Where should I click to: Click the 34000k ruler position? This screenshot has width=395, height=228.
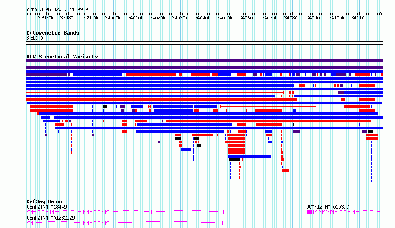click(x=113, y=18)
